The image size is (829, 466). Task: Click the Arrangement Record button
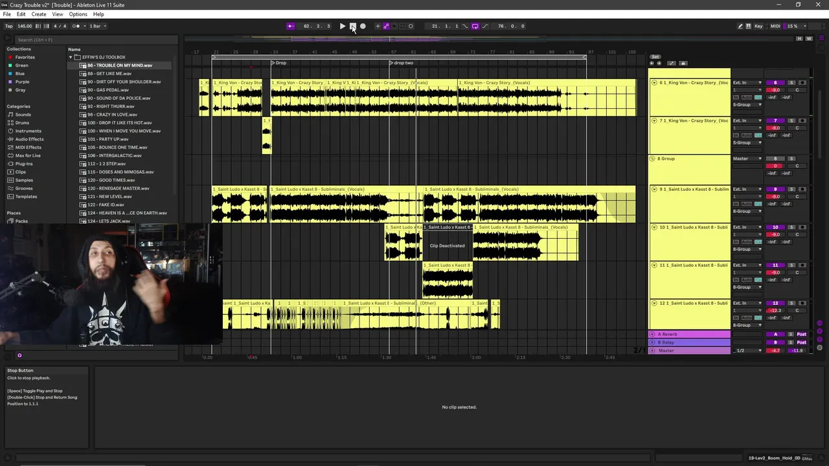point(363,26)
